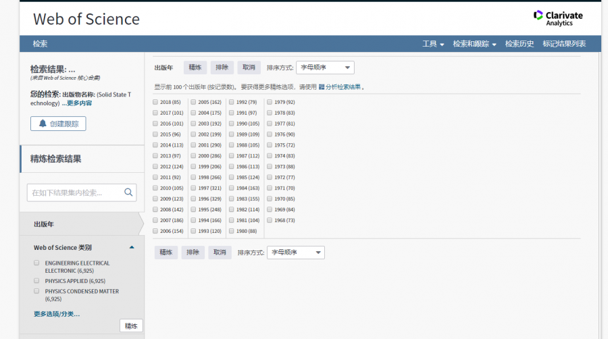Image resolution: width=608 pixels, height=339 pixels.
Task: Open the top 排序方式 字母顺序 dropdown
Action: [x=325, y=68]
